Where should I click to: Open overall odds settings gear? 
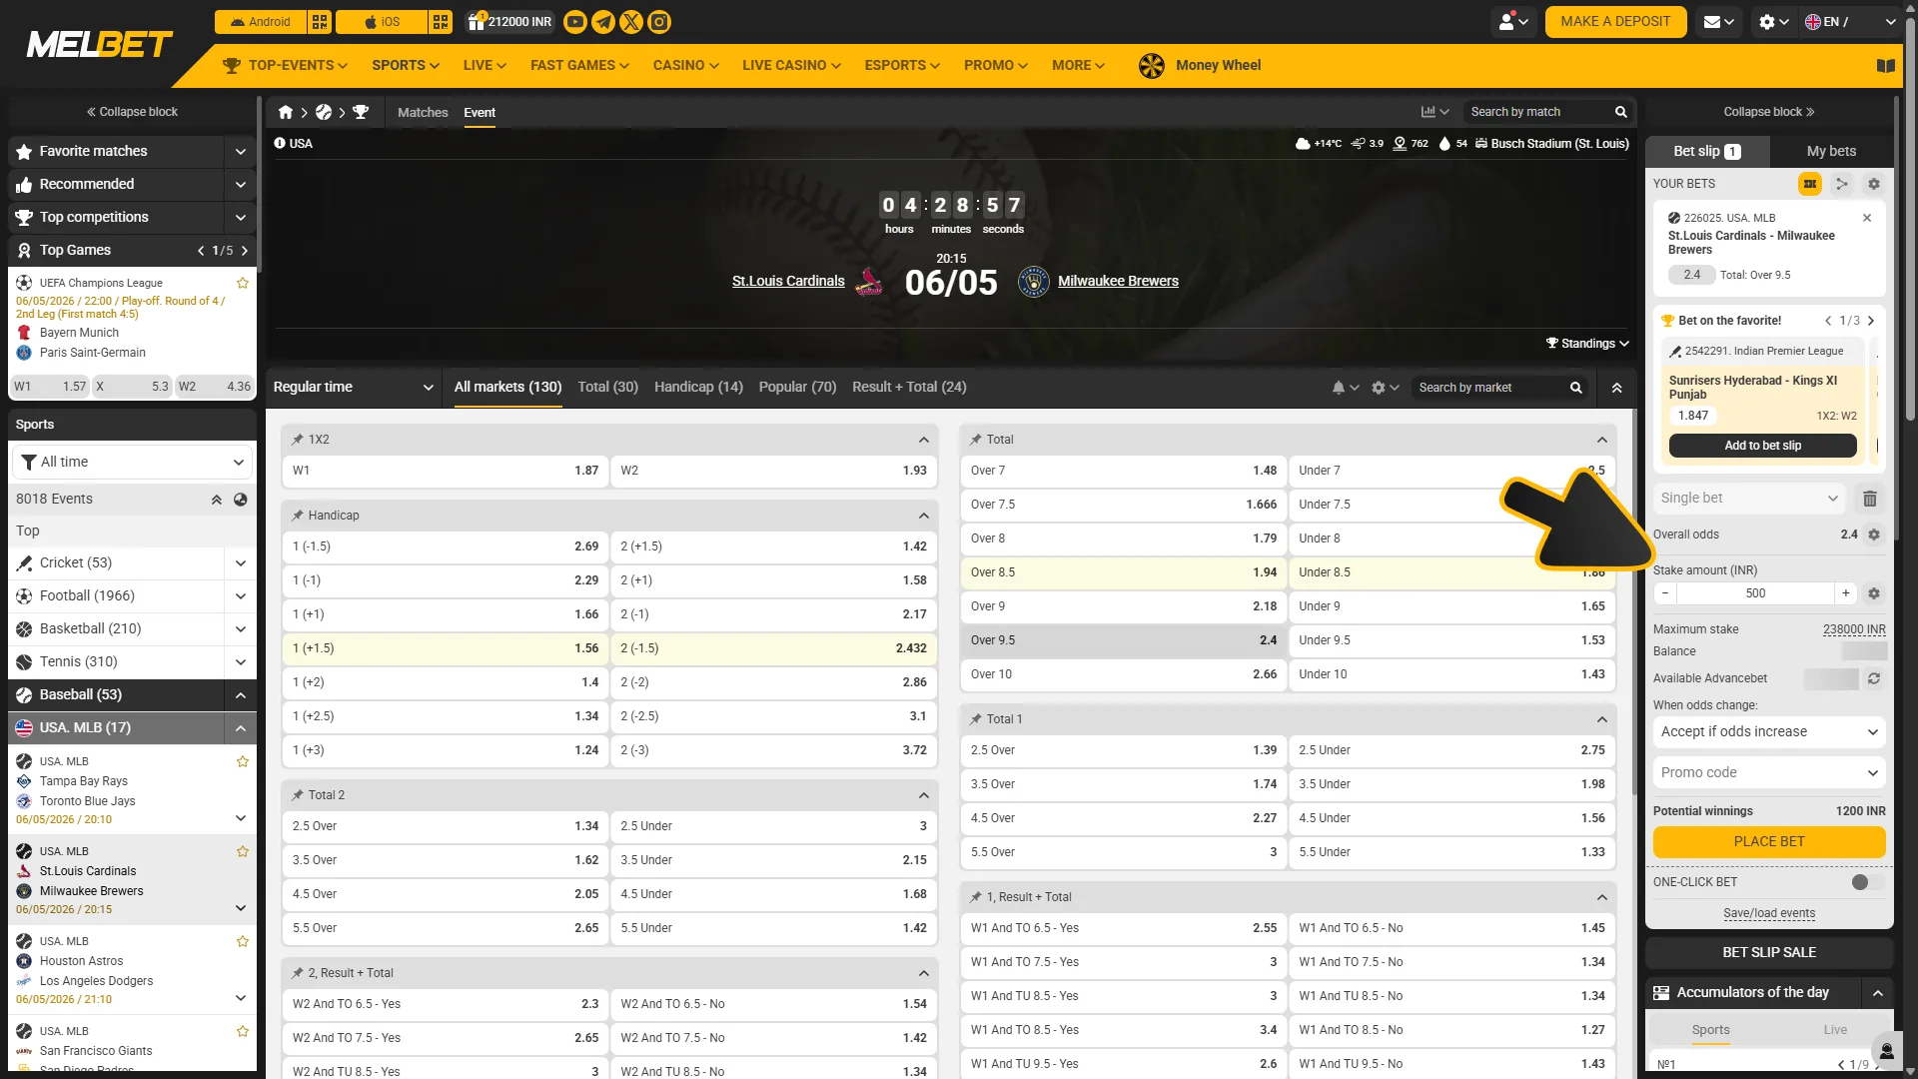[x=1874, y=535]
